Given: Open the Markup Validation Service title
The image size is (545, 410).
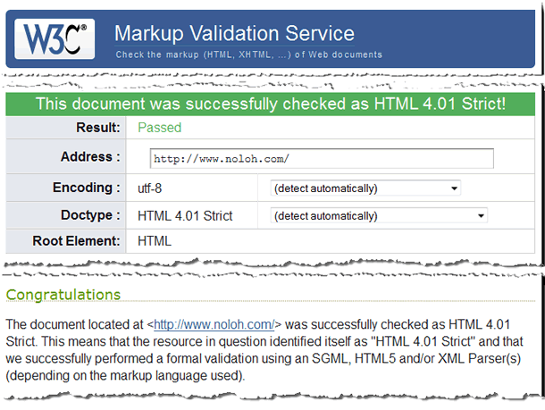Looking at the screenshot, I should click(x=235, y=34).
